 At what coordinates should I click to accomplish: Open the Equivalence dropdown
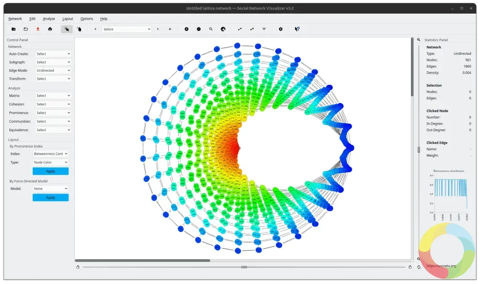click(53, 130)
